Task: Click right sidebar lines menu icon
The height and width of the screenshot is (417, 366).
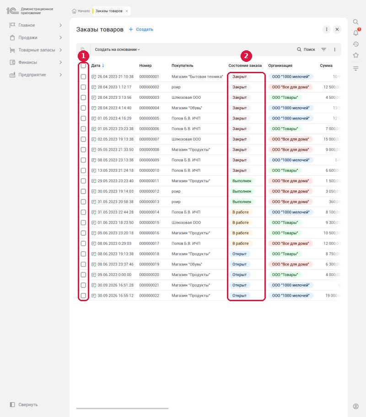Action: pyautogui.click(x=355, y=68)
